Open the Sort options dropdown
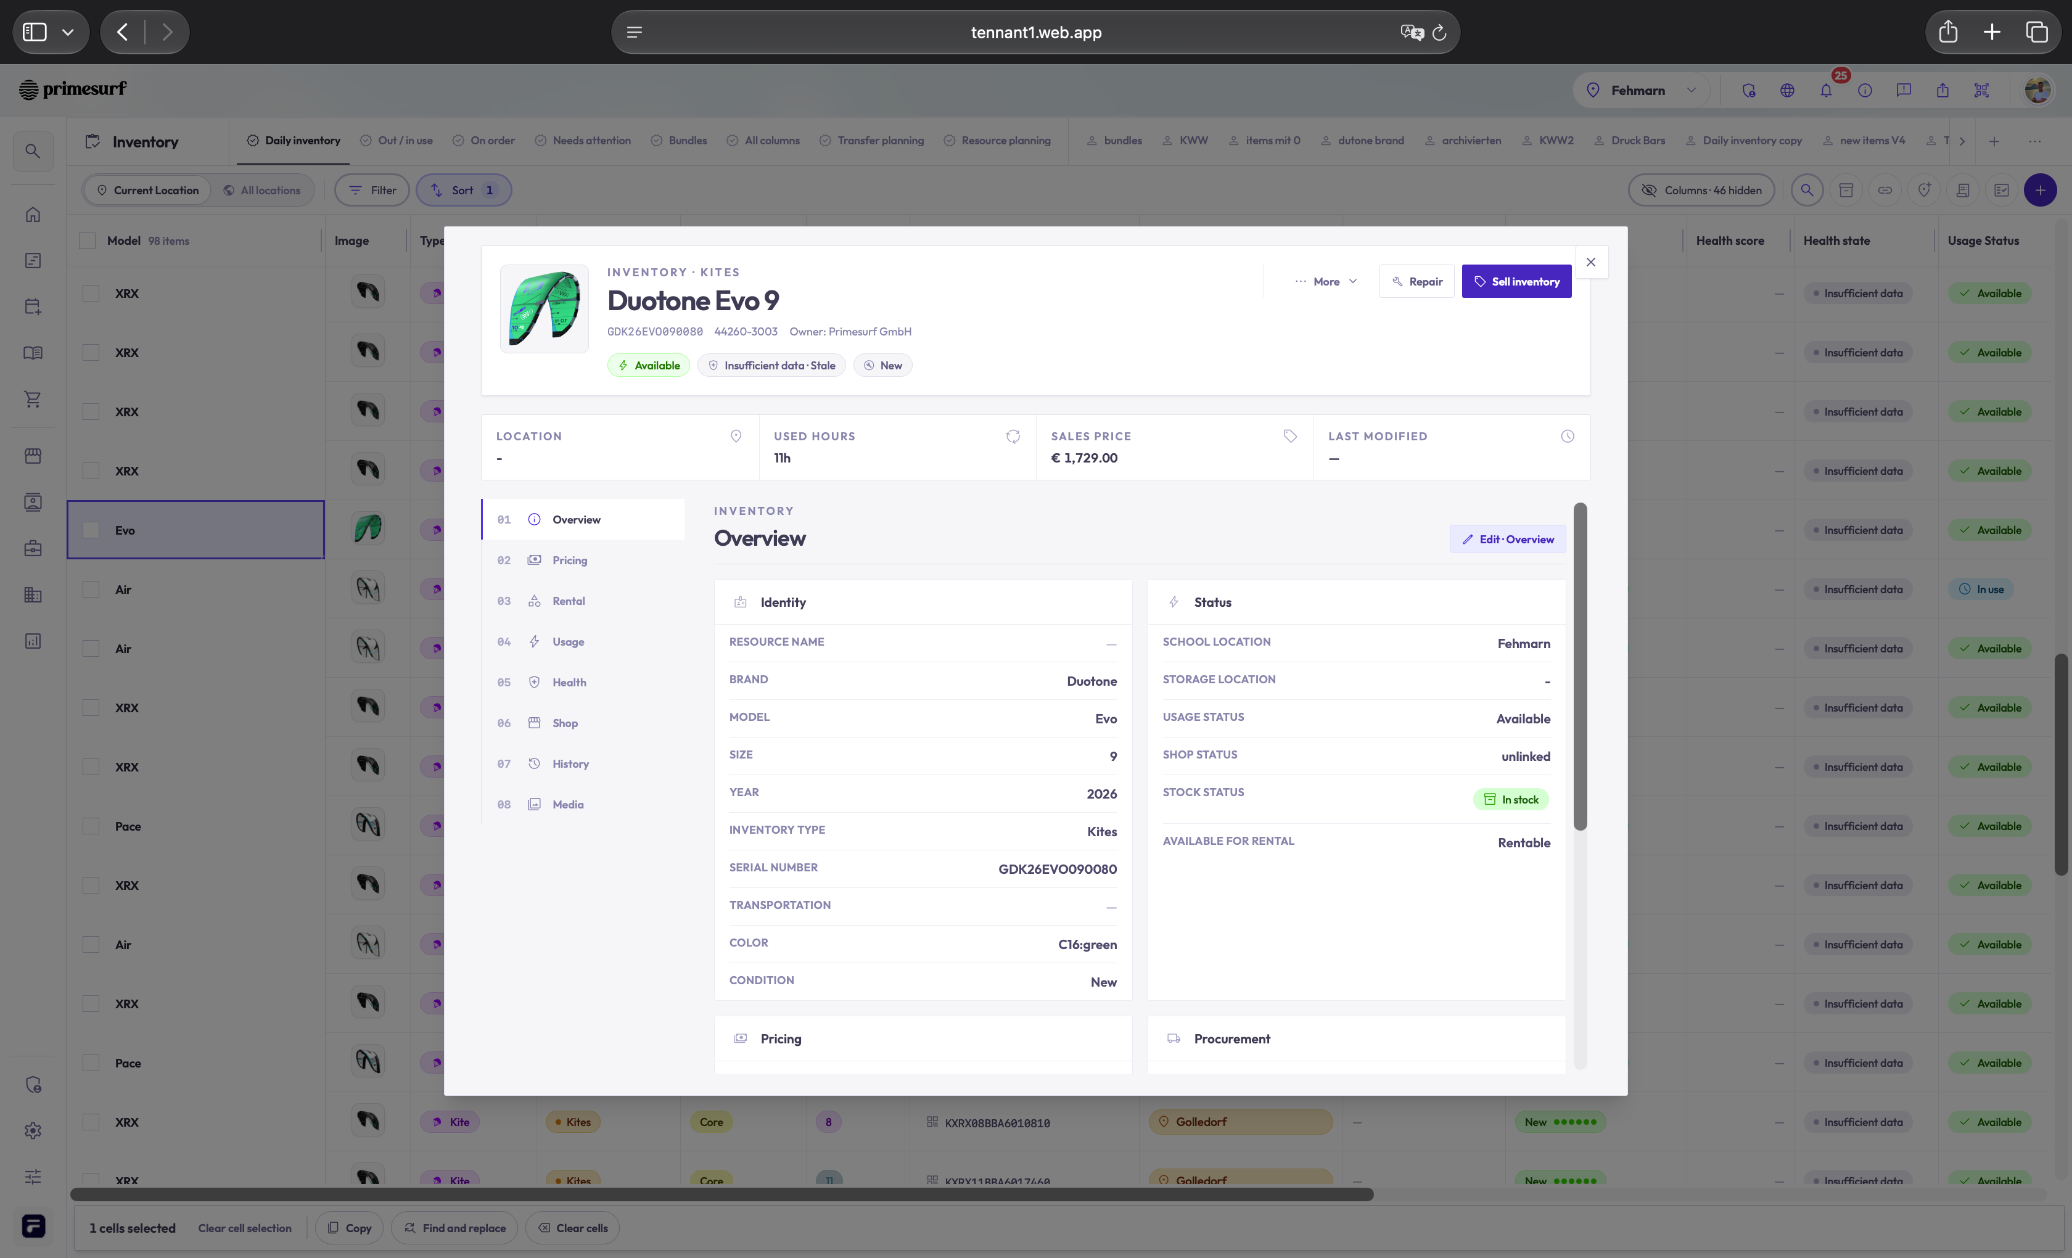This screenshot has width=2072, height=1258. pos(463,190)
